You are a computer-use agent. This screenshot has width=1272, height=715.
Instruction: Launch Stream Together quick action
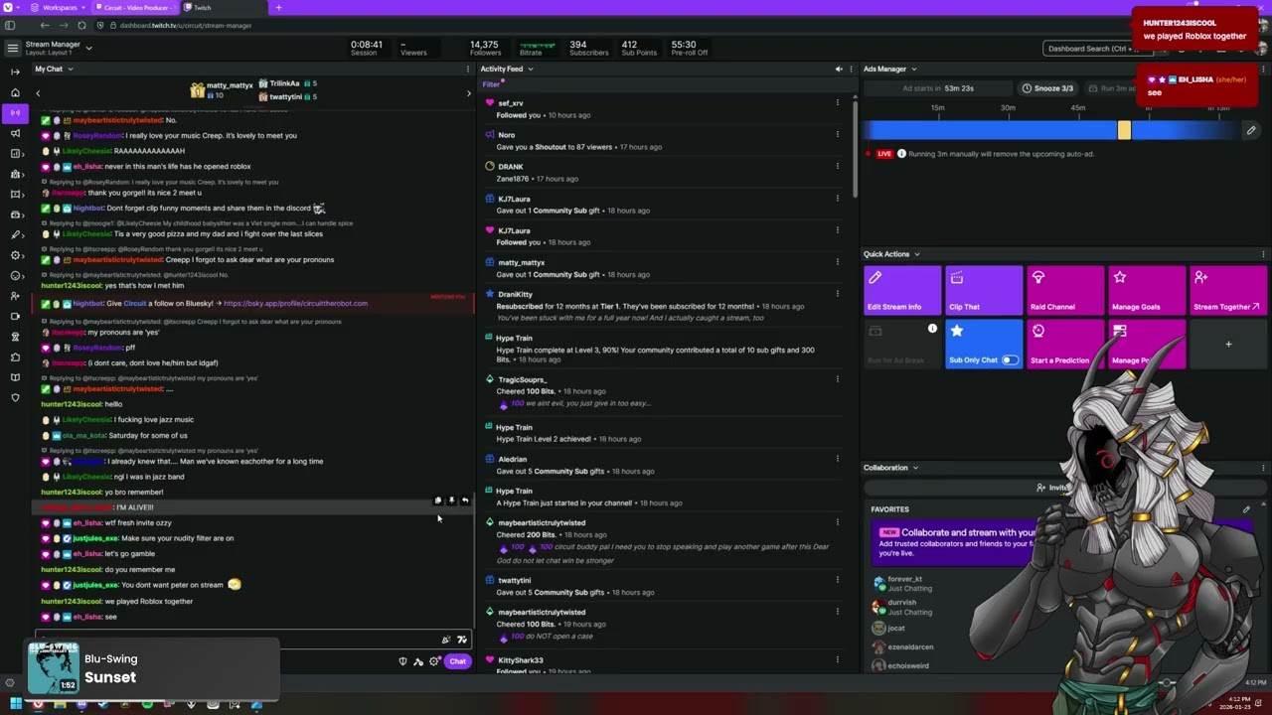[1228, 291]
